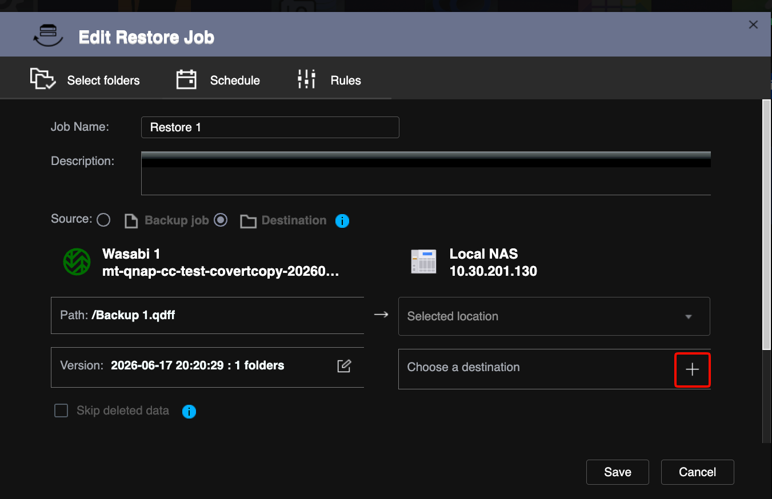Screen dimensions: 772x499
Task: Open the Schedule tab
Action: 218,79
